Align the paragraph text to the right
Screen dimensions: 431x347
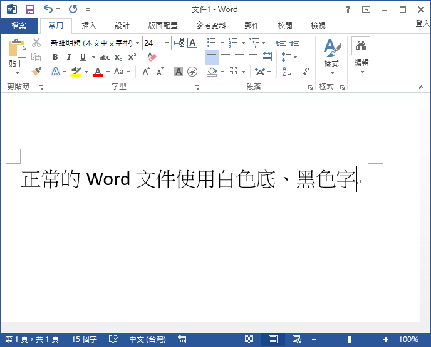click(239, 57)
